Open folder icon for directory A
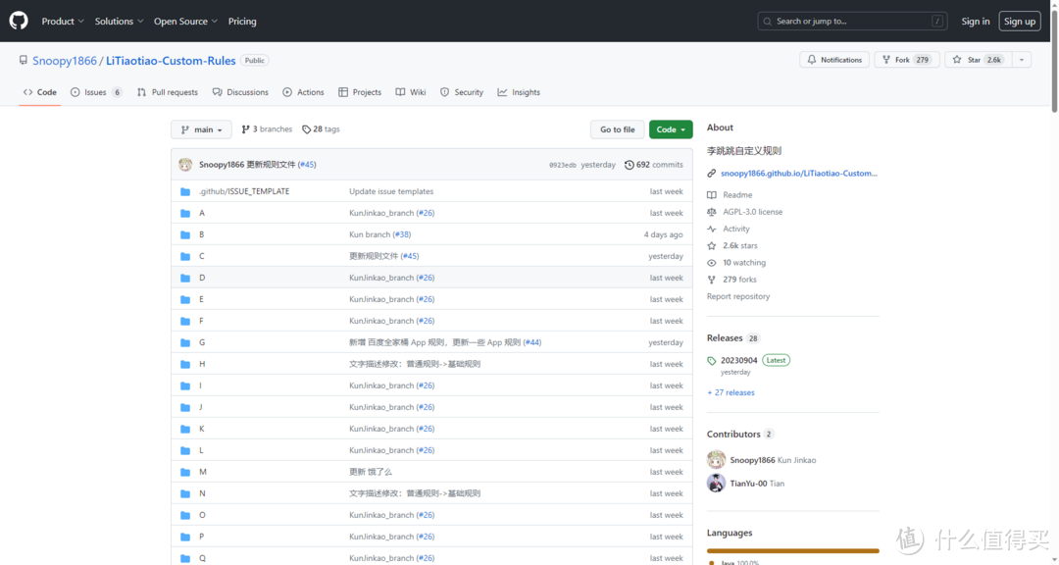 click(185, 213)
